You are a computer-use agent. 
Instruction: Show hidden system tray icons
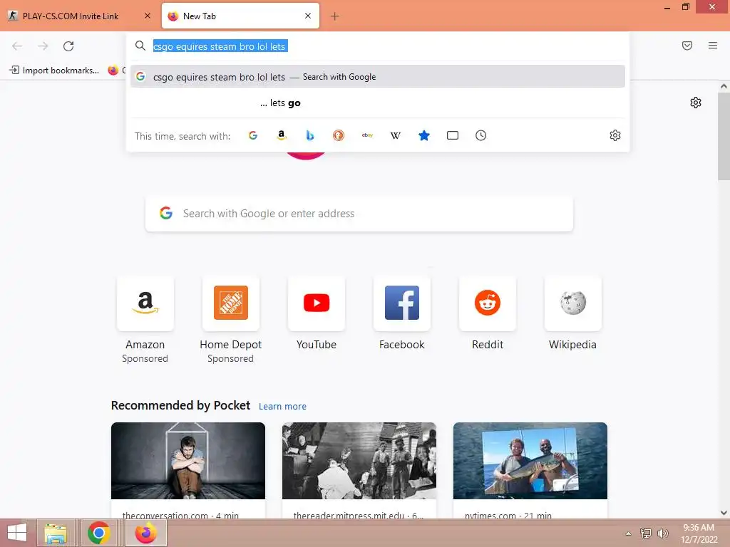tap(629, 533)
